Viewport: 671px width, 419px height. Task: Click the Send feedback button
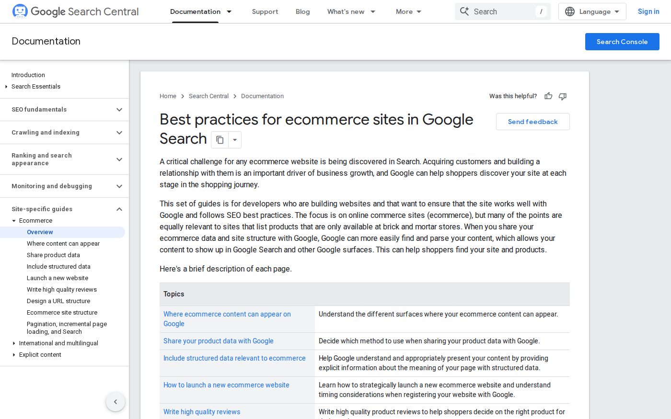(x=532, y=122)
